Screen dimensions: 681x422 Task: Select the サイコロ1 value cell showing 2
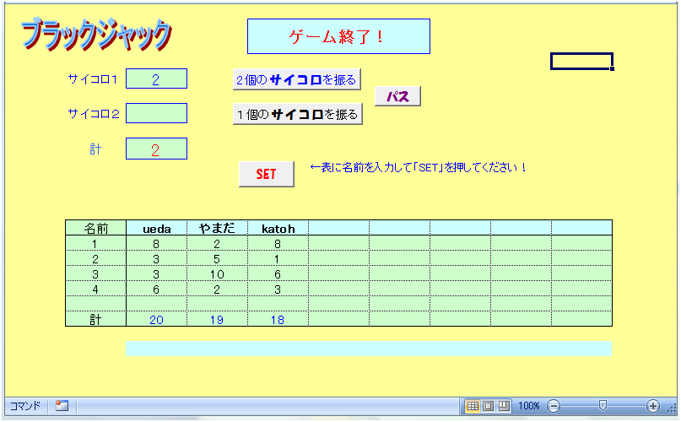click(x=156, y=78)
